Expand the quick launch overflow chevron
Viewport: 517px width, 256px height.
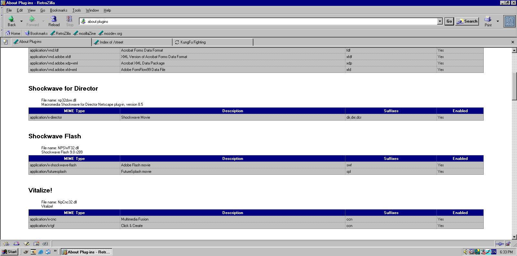[55, 251]
